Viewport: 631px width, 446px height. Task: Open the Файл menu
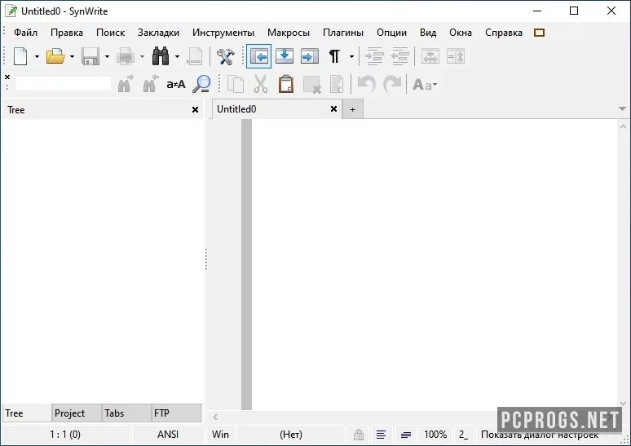click(25, 33)
